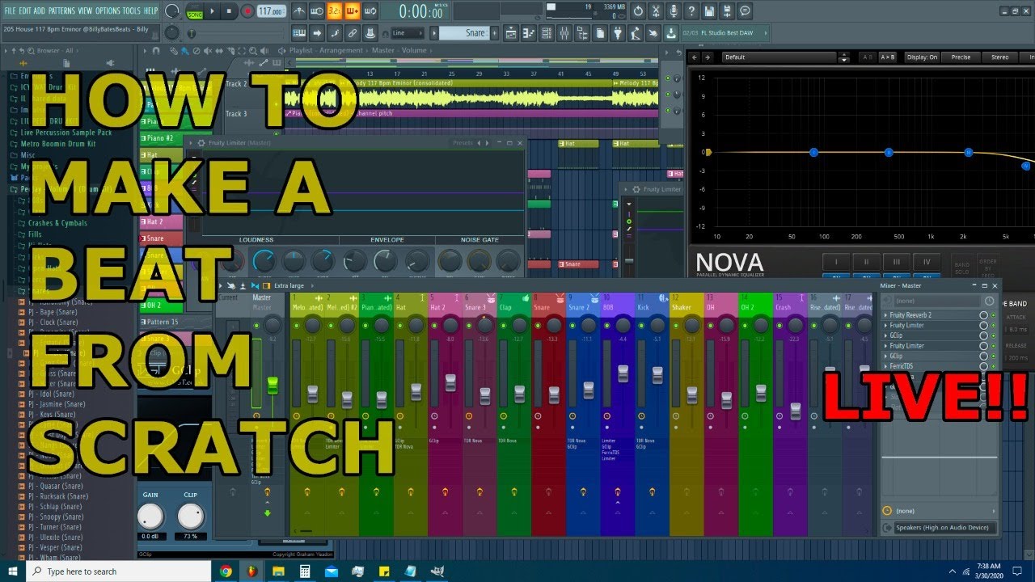The width and height of the screenshot is (1035, 582).
Task: Select band IV button in Nova
Action: coord(927,262)
